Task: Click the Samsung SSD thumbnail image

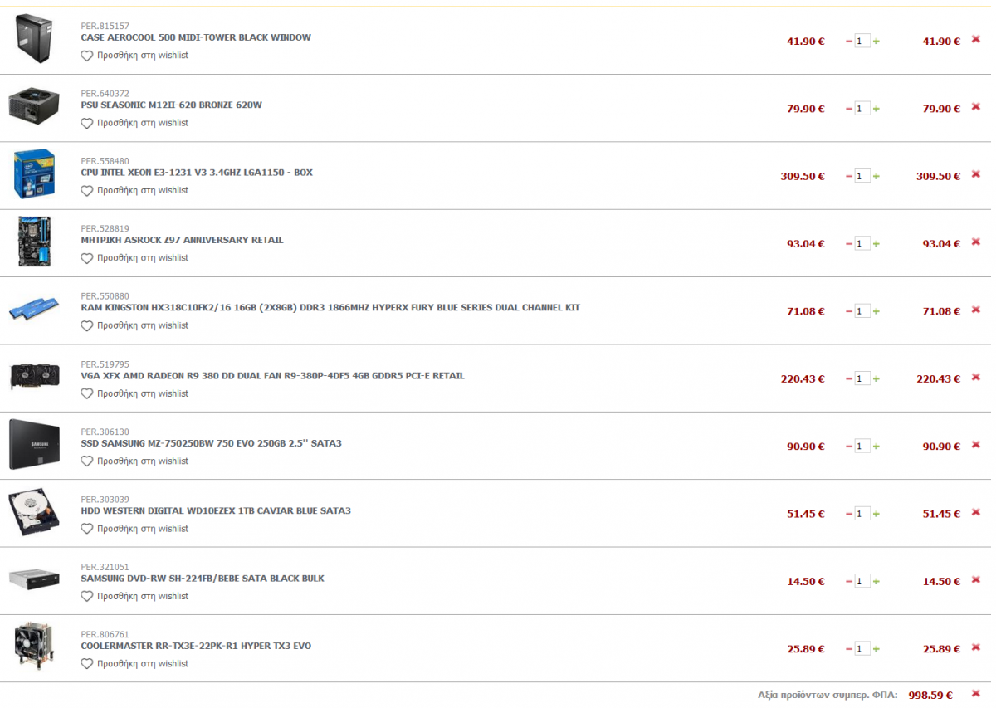Action: click(34, 444)
